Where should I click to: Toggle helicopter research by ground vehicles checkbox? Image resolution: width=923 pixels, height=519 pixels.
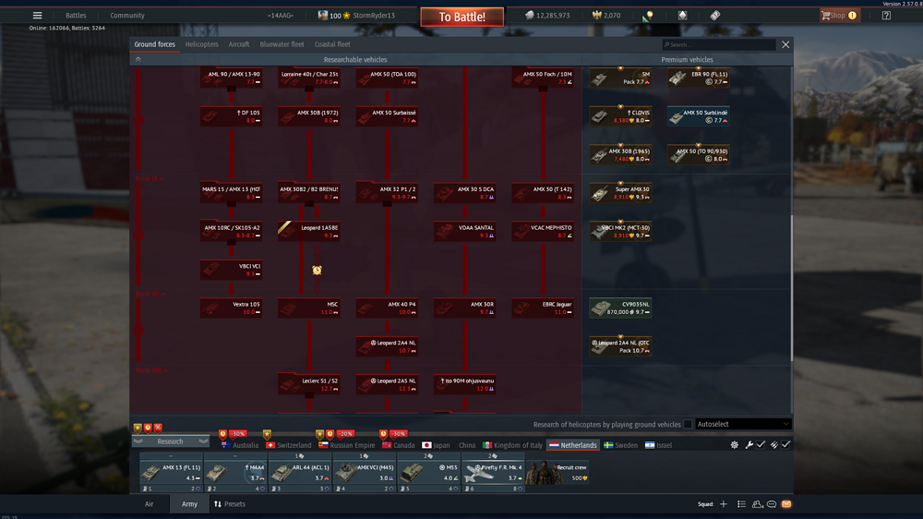[x=688, y=424]
